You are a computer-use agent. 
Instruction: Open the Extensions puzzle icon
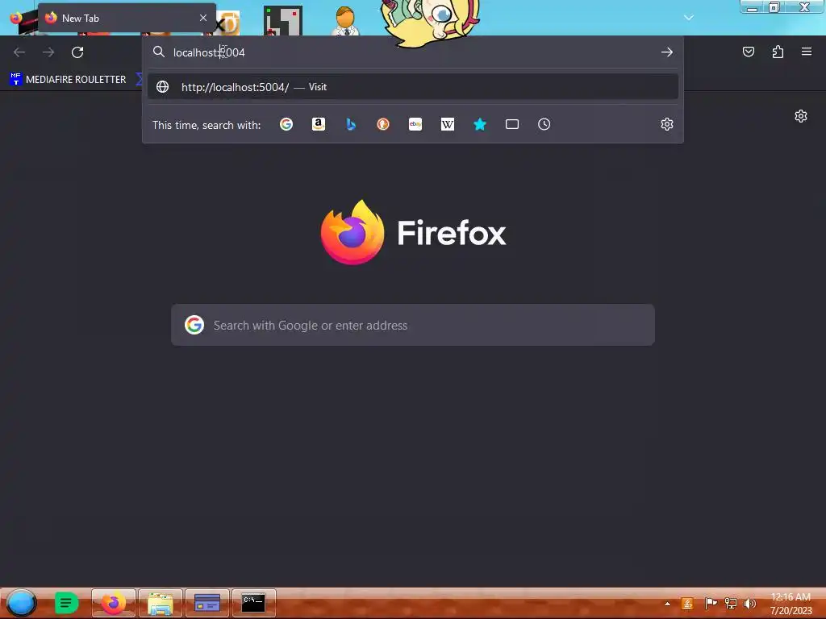[x=778, y=52]
